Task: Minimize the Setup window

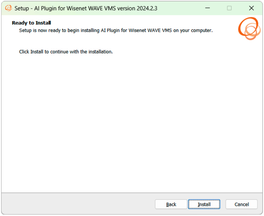Action: (x=207, y=8)
